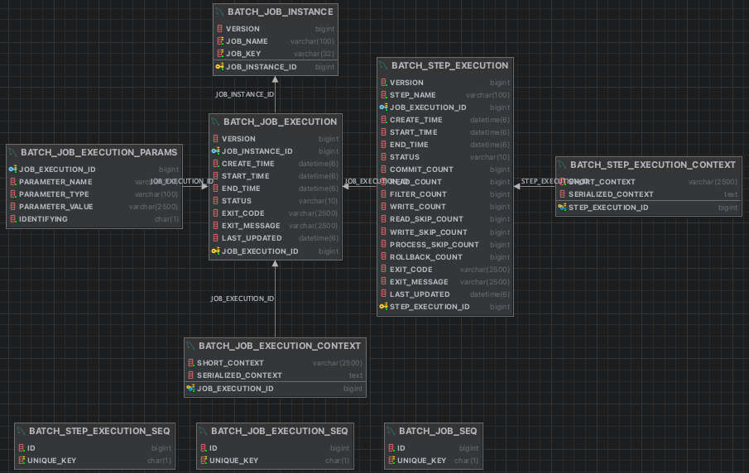Select the BATCH_JOB_SEQ table title
The width and height of the screenshot is (749, 473).
(438, 432)
